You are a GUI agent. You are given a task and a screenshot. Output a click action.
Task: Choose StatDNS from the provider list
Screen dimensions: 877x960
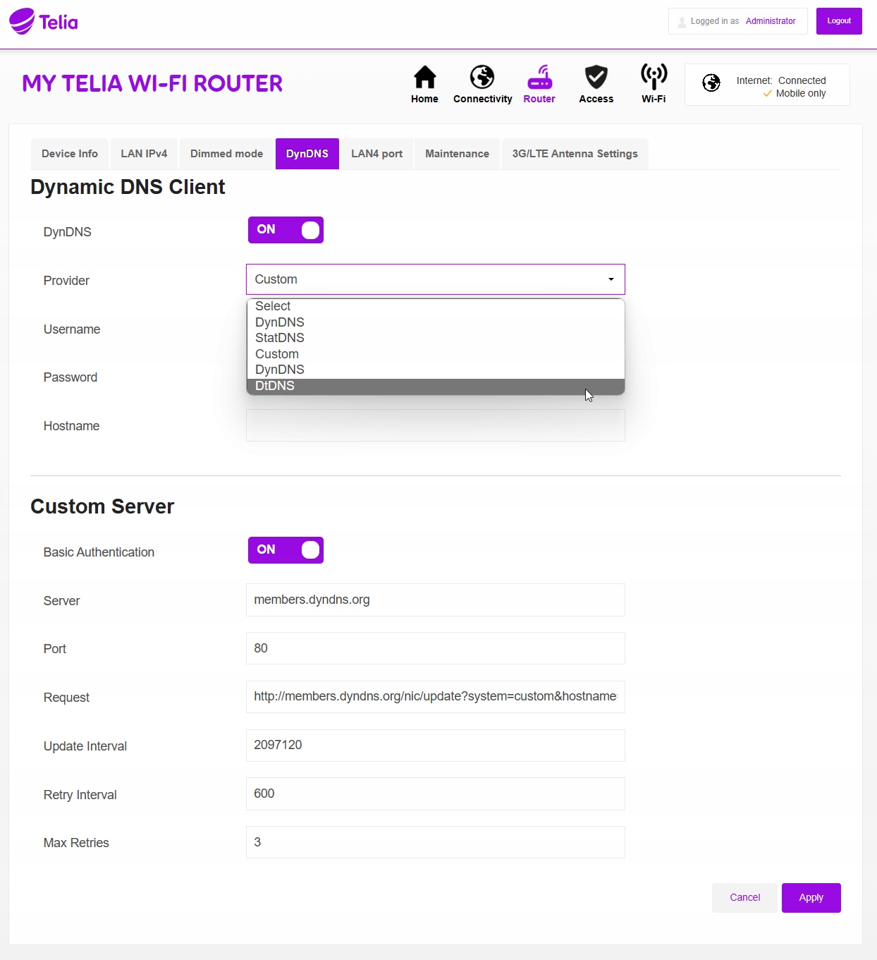436,338
